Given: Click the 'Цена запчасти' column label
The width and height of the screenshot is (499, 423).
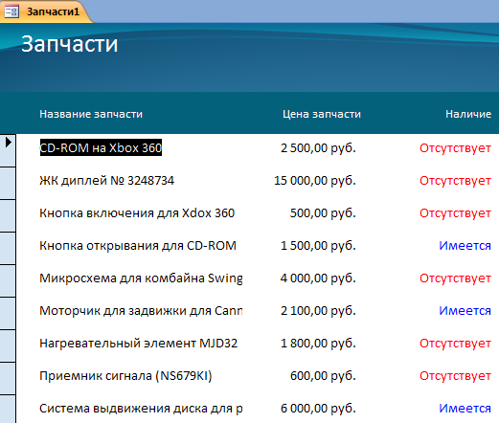Looking at the screenshot, I should pos(322,114).
